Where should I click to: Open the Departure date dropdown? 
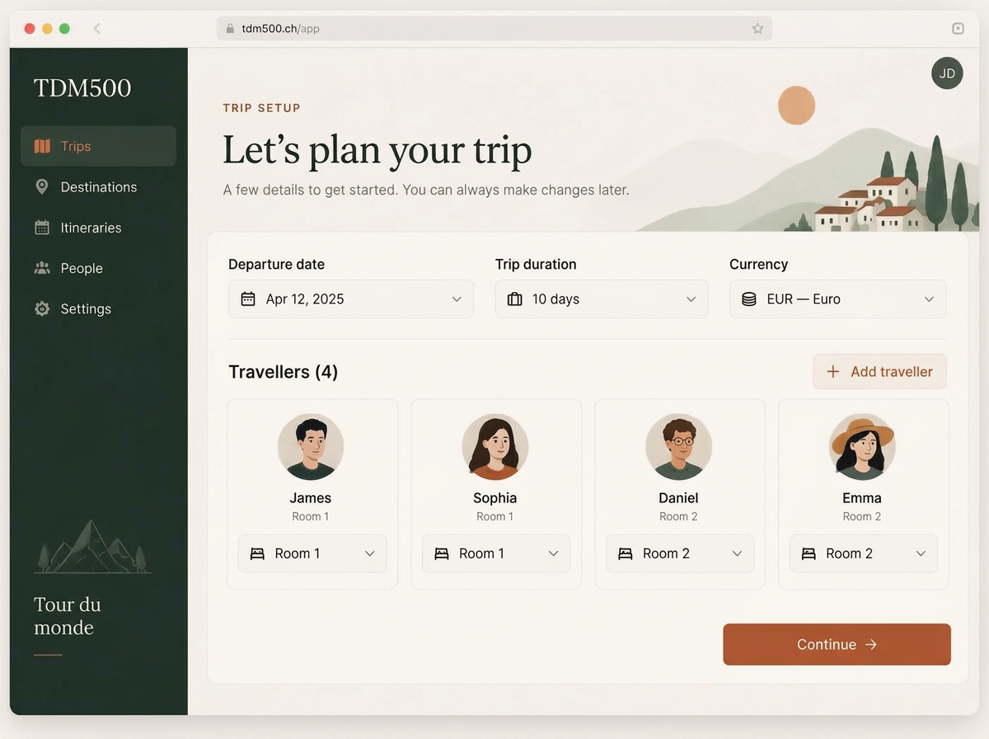click(x=351, y=299)
